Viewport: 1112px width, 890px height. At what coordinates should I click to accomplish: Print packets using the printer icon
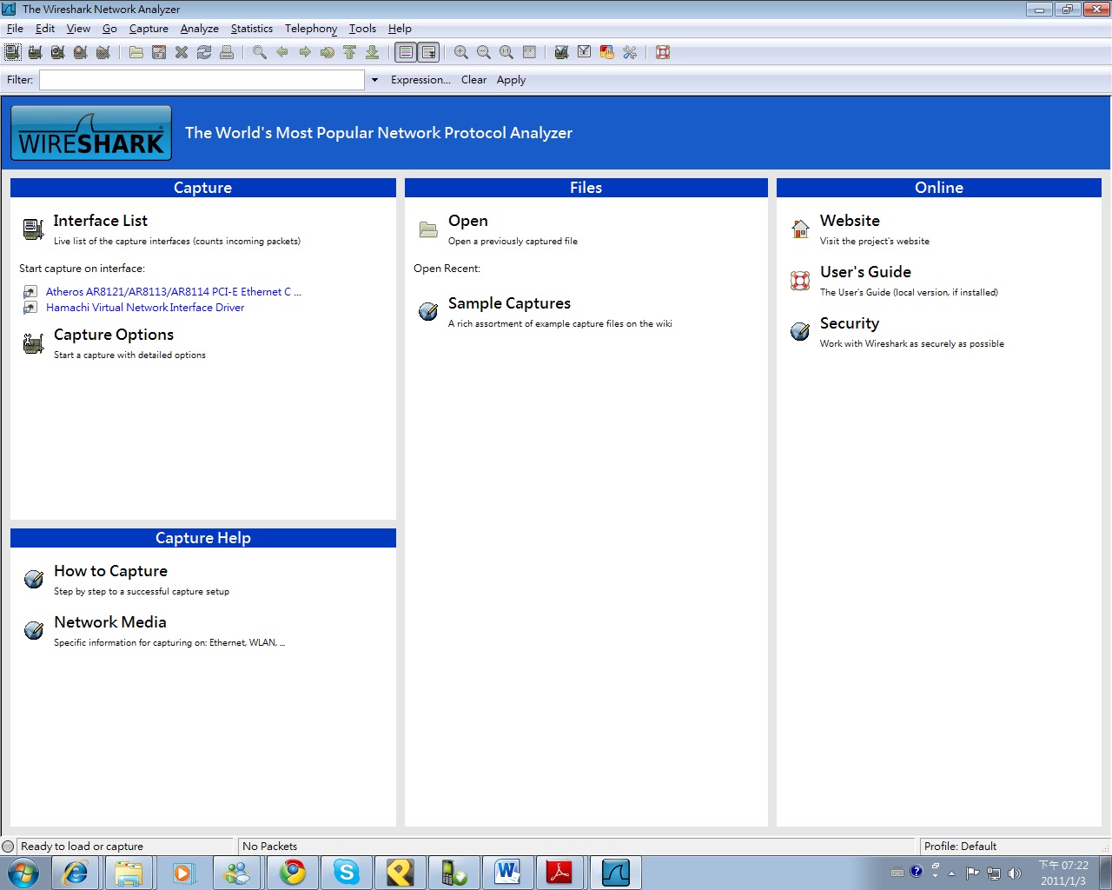point(227,52)
